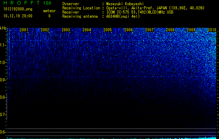The image size is (219, 139).
Task: Click the 2008 time marker
Action: coord(170,30)
